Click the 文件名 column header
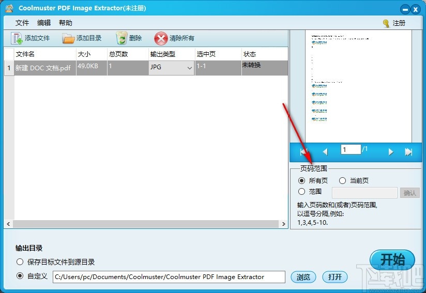The image size is (426, 293). 45,54
